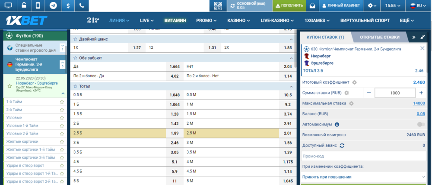
Task: Collapse the Обе забьют section
Action: coord(291,58)
